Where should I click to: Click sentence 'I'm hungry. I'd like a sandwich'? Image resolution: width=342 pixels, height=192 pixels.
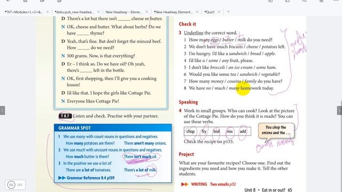point(232,53)
